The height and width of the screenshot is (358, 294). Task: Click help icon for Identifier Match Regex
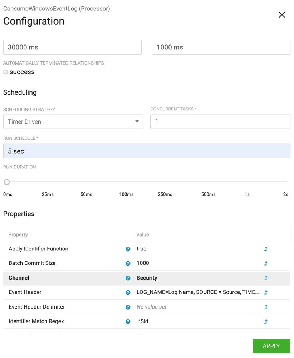128,321
